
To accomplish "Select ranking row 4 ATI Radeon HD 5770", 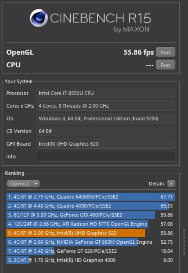I will pyautogui.click(x=91, y=224).
